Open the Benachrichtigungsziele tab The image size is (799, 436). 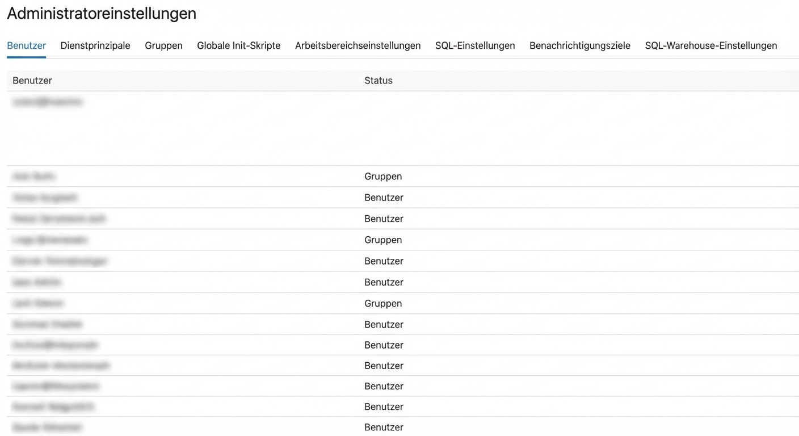click(579, 45)
